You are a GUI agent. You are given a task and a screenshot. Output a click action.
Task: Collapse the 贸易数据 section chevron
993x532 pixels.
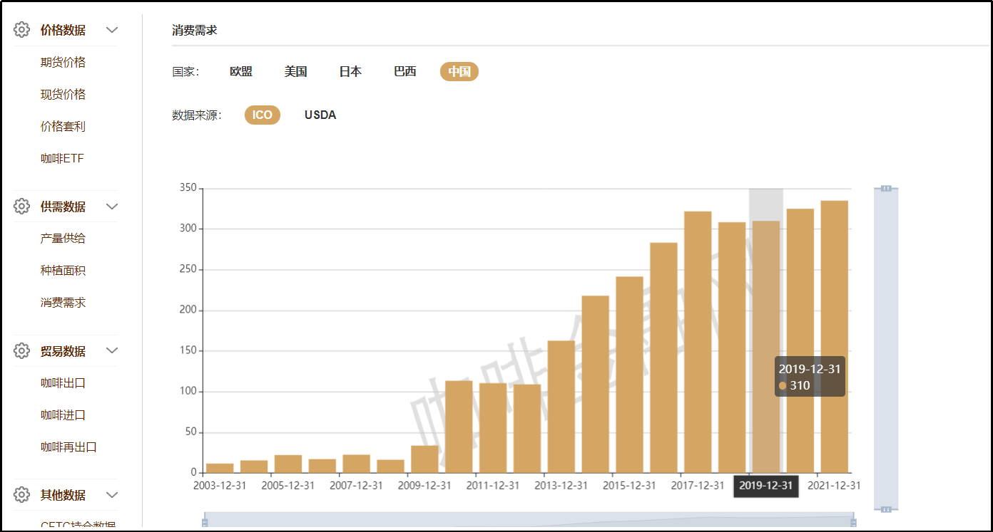point(111,351)
